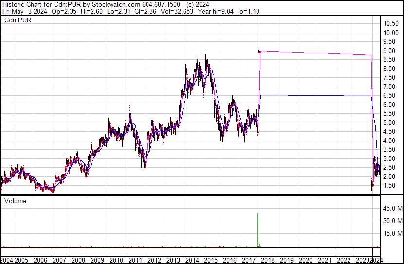This screenshot has height=264, width=404.
Task: Click the 9.00 price axis label
Action: pyautogui.click(x=390, y=51)
